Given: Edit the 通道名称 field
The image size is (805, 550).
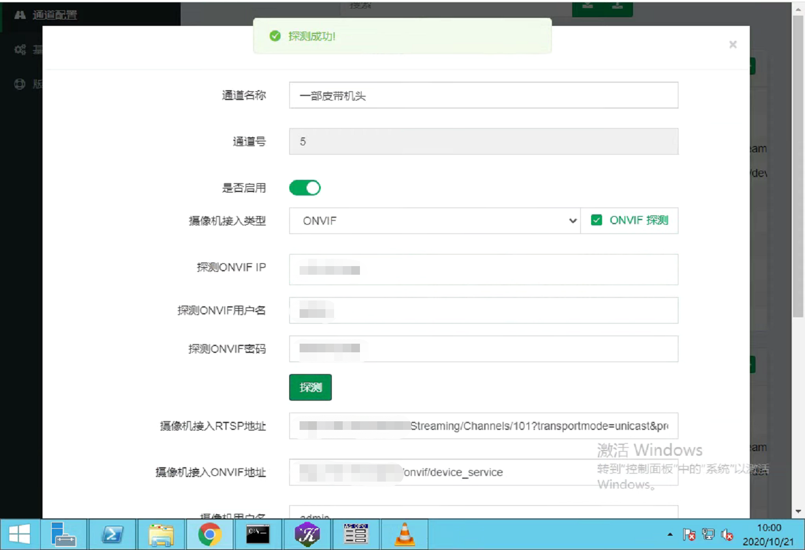Looking at the screenshot, I should click(x=484, y=95).
